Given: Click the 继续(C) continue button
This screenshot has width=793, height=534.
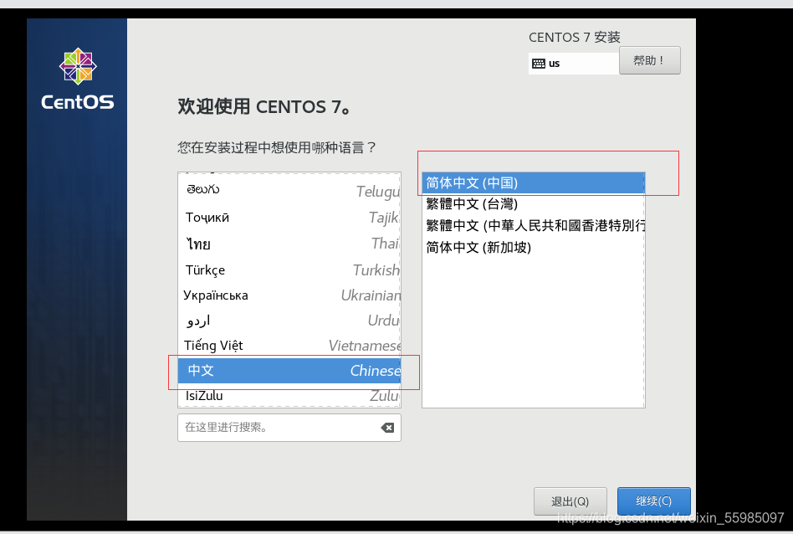Looking at the screenshot, I should 653,501.
